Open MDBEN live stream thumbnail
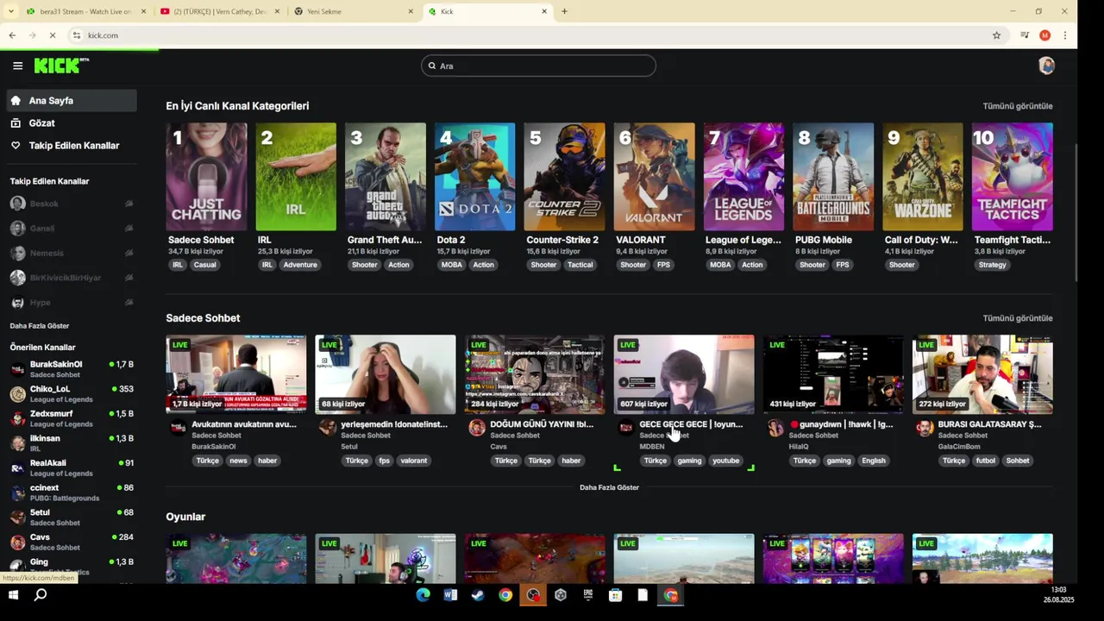The width and height of the screenshot is (1104, 621). coord(684,374)
